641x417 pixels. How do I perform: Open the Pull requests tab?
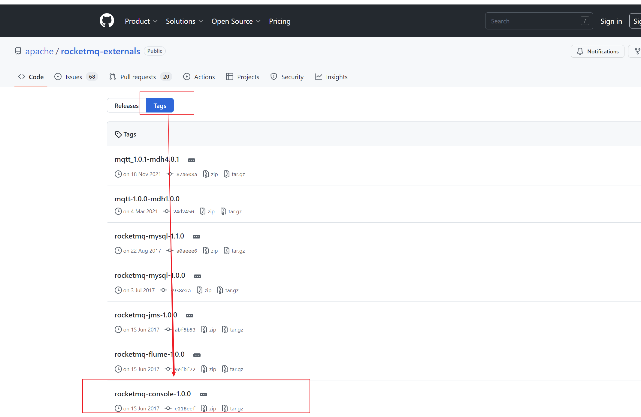[141, 77]
